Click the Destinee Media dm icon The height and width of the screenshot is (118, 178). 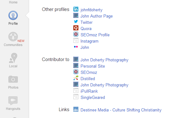pos(76,109)
